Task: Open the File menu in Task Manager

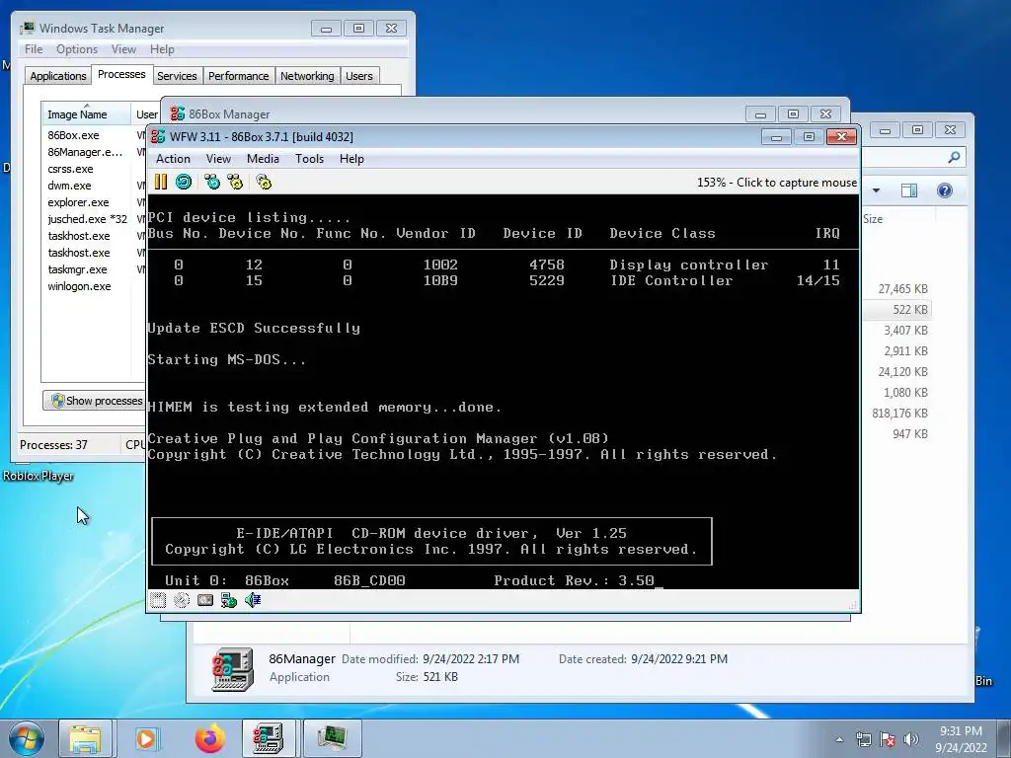Action: 34,49
